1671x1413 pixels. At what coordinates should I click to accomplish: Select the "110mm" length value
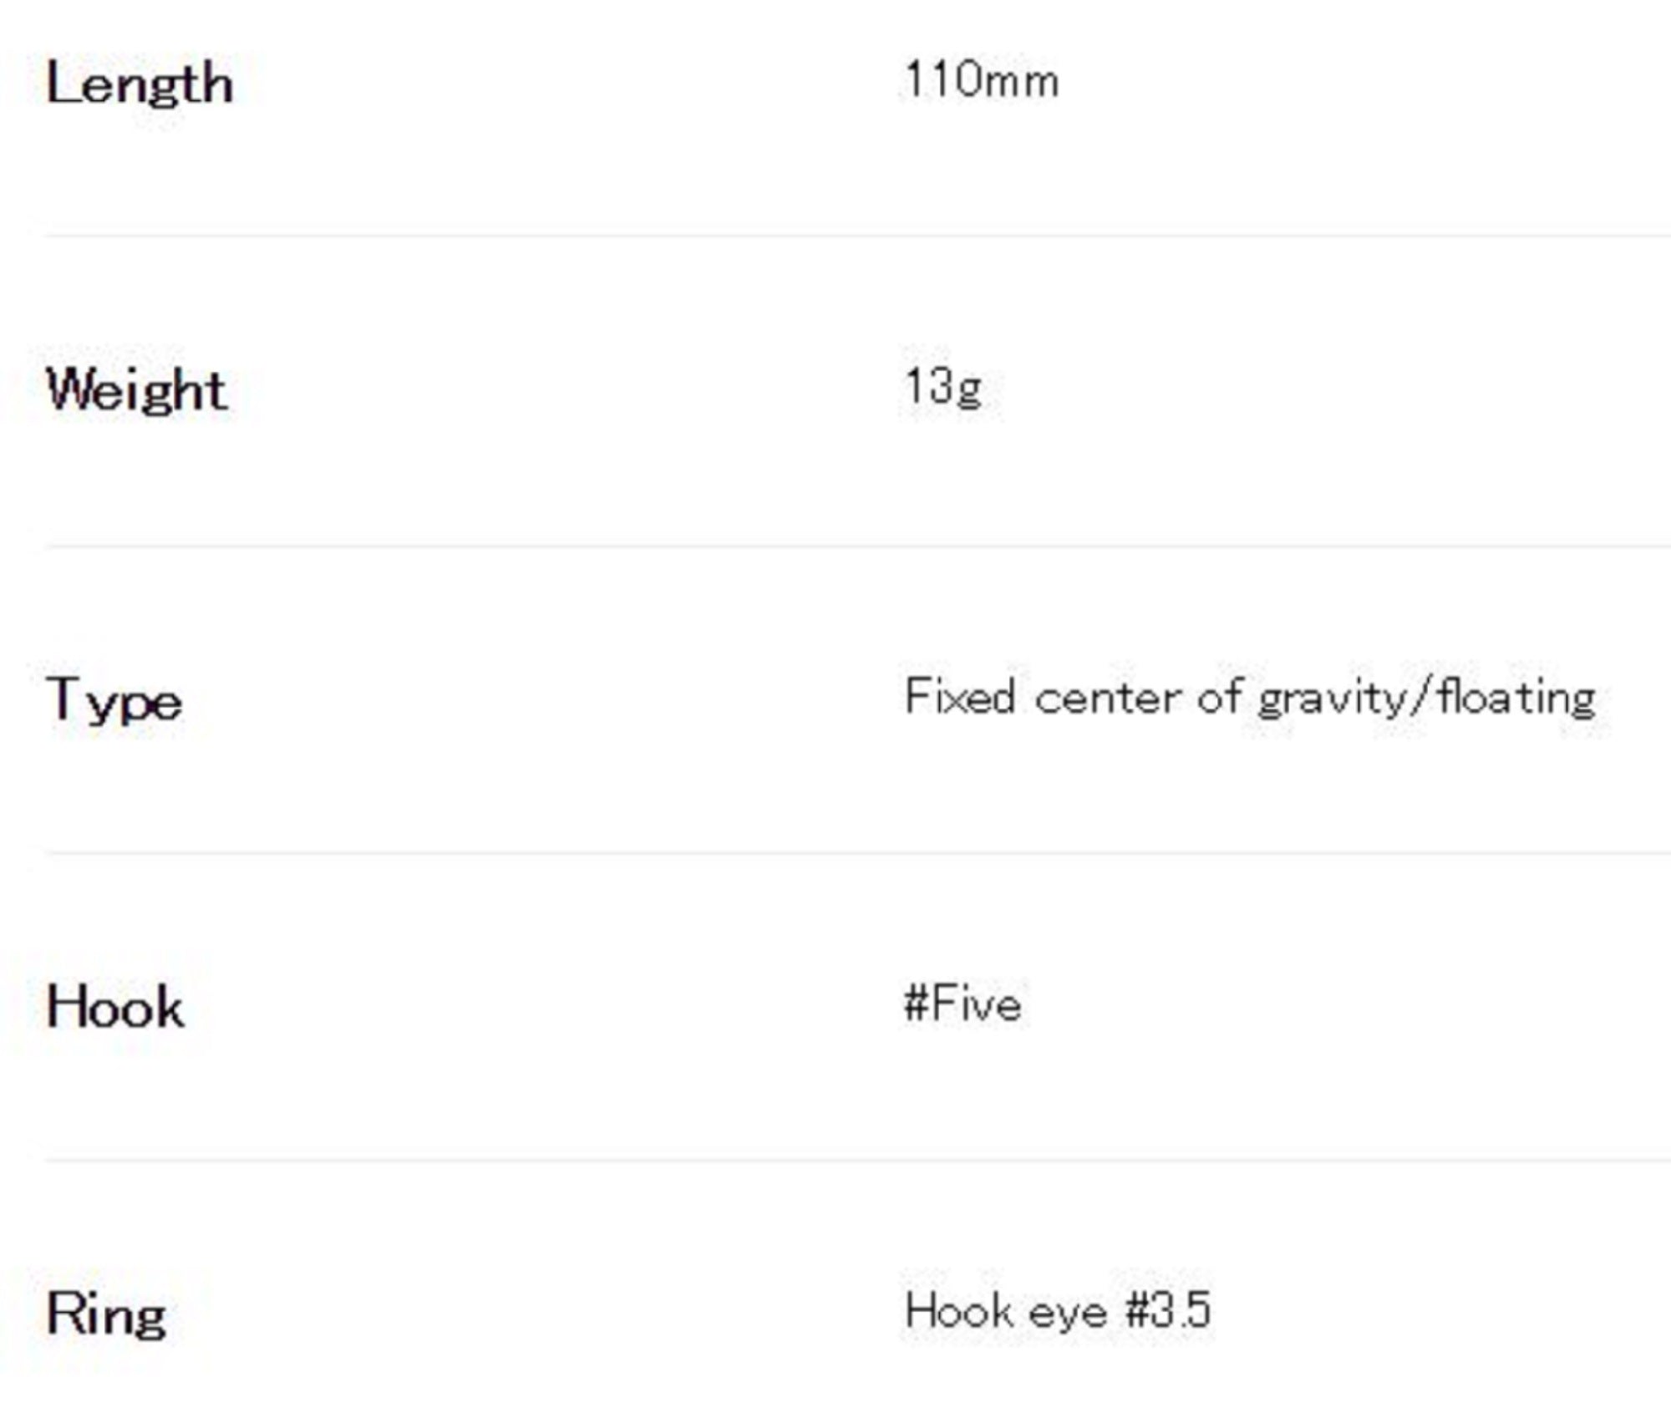(981, 81)
